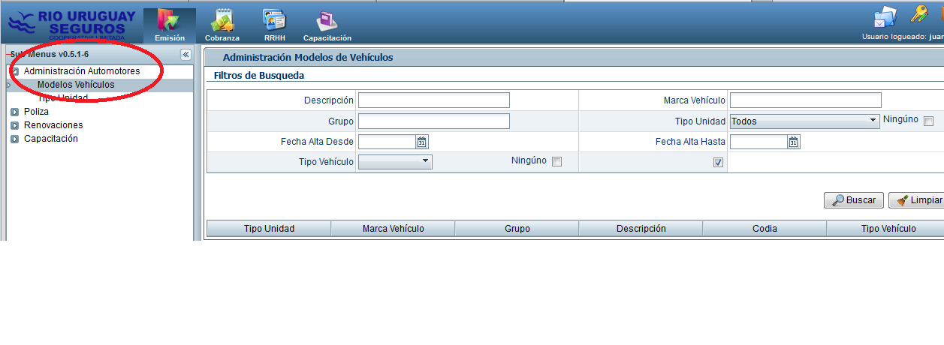Click the mail envelope icon
Screen dimensions: 944x345
[885, 16]
